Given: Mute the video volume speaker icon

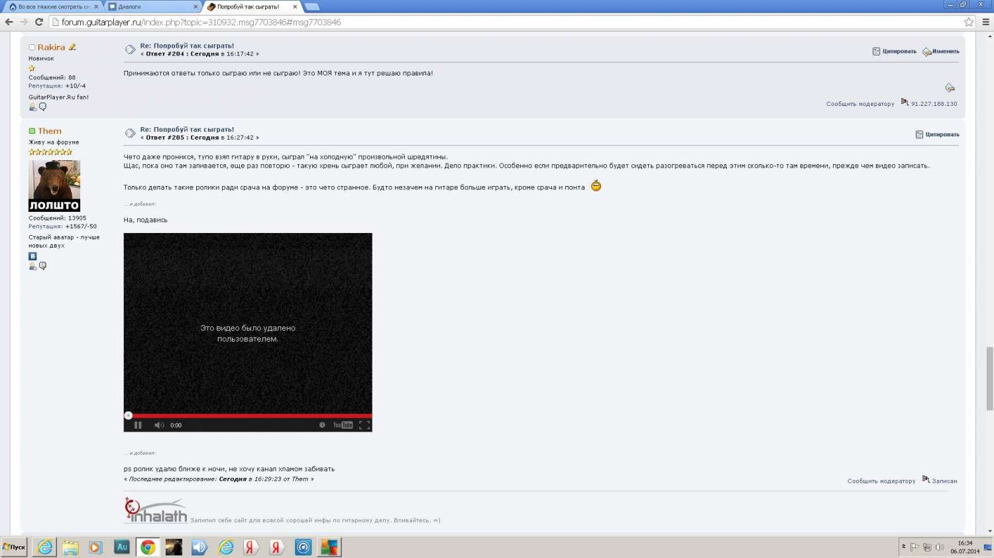Looking at the screenshot, I should (x=159, y=425).
